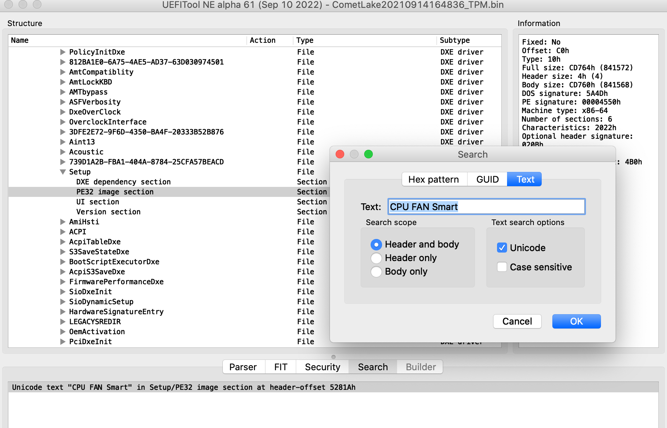Switch to GUID search tab
The height and width of the screenshot is (428, 667).
tap(487, 179)
